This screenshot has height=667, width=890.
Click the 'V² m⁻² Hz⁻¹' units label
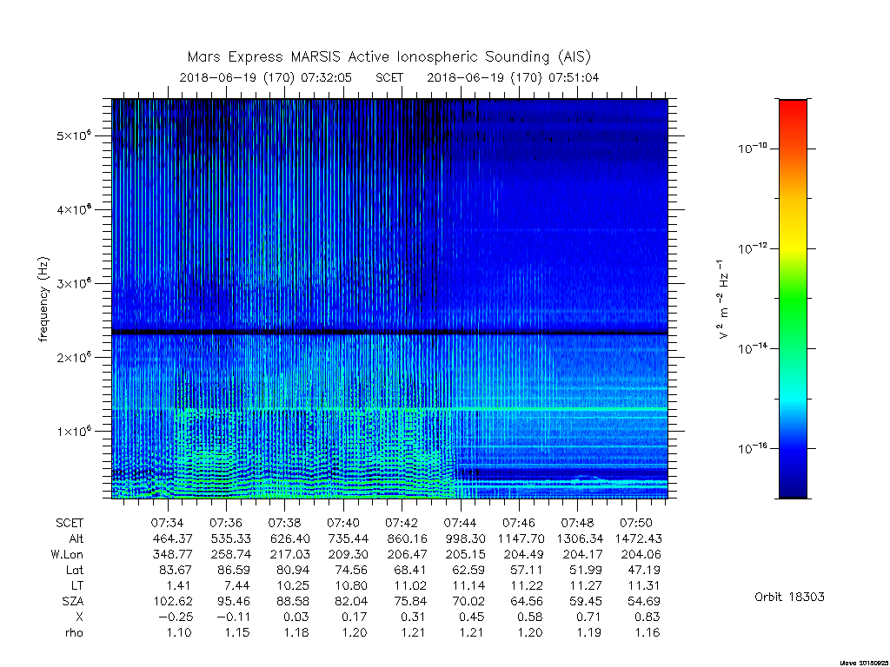pyautogui.click(x=722, y=299)
